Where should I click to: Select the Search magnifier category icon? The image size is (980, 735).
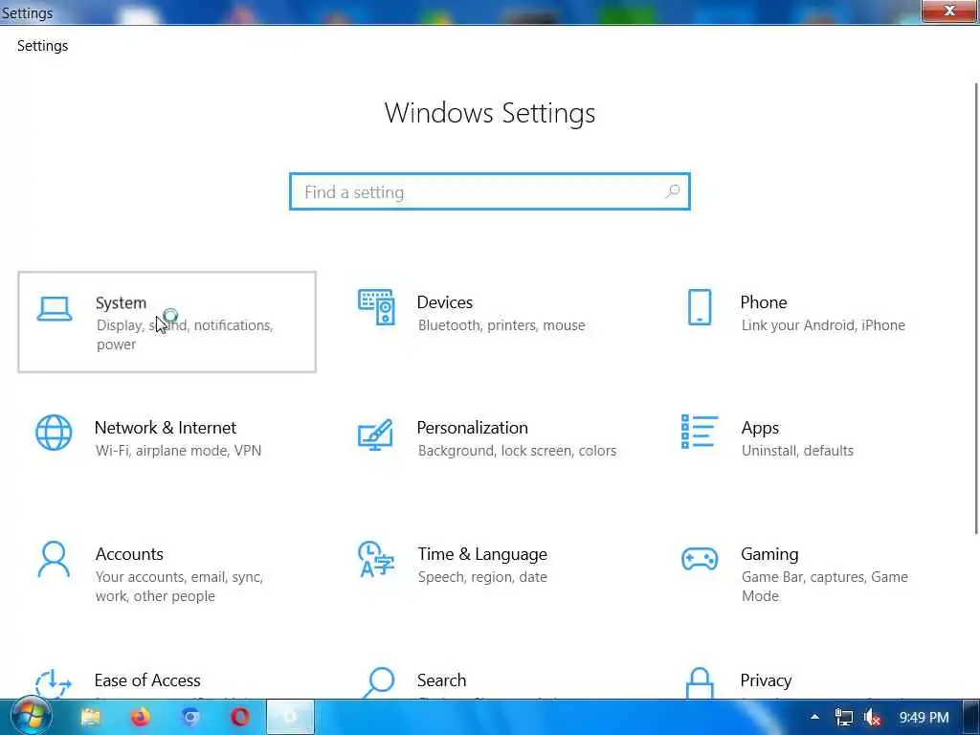click(x=379, y=682)
